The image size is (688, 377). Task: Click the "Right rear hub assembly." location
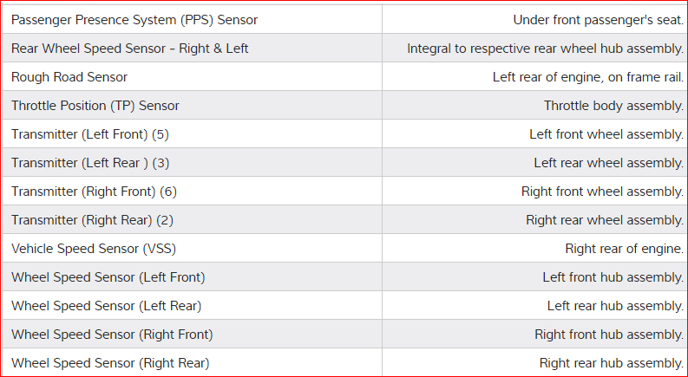pyautogui.click(x=611, y=363)
